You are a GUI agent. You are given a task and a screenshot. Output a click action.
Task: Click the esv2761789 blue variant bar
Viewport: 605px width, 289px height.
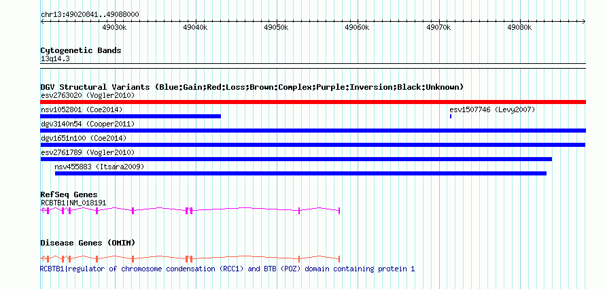[296, 159]
